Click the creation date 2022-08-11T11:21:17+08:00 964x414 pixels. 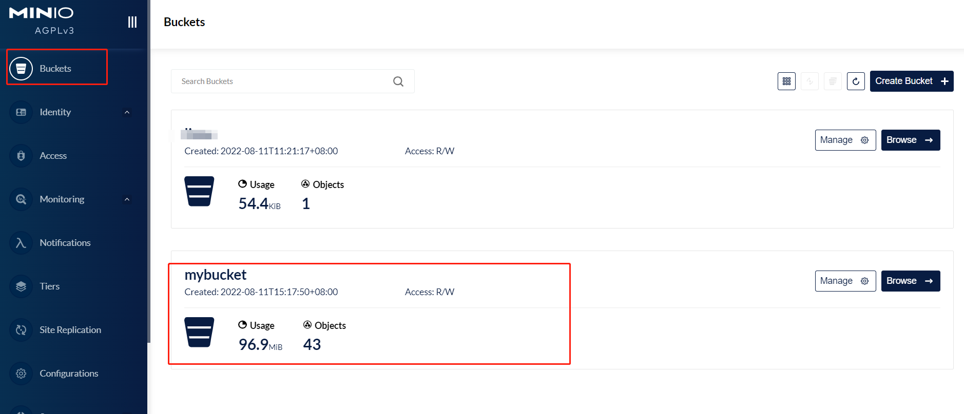[279, 151]
